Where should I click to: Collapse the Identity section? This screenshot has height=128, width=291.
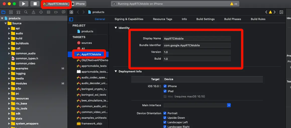tap(116, 28)
